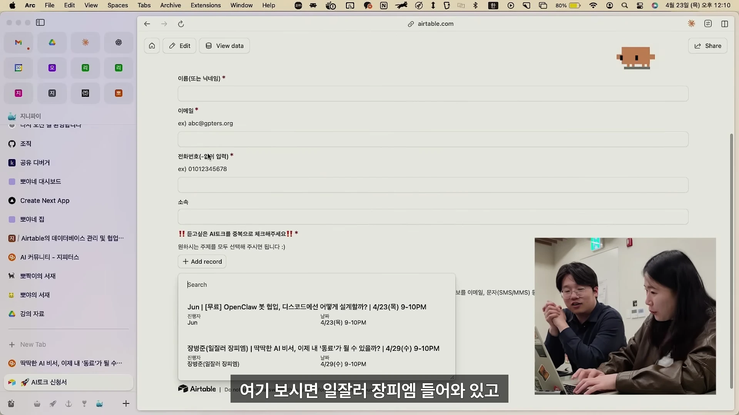Open the orange pinned favorite tile

pos(119,93)
